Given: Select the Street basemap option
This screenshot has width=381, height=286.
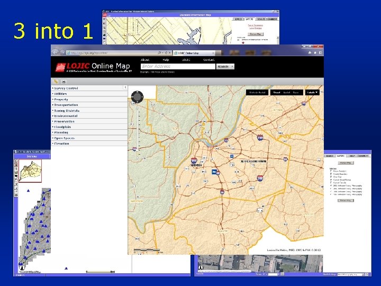Looking at the screenshot, I should 277,92.
